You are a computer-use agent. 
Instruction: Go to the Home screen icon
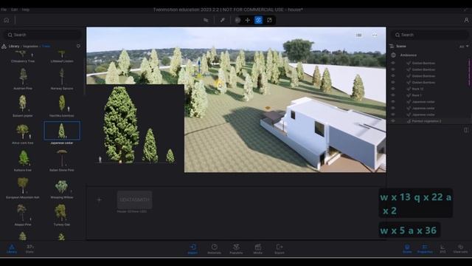[x=7, y=20]
